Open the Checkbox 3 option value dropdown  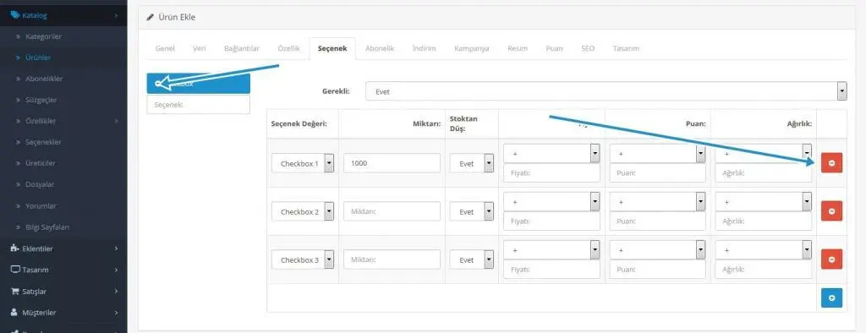tap(303, 259)
